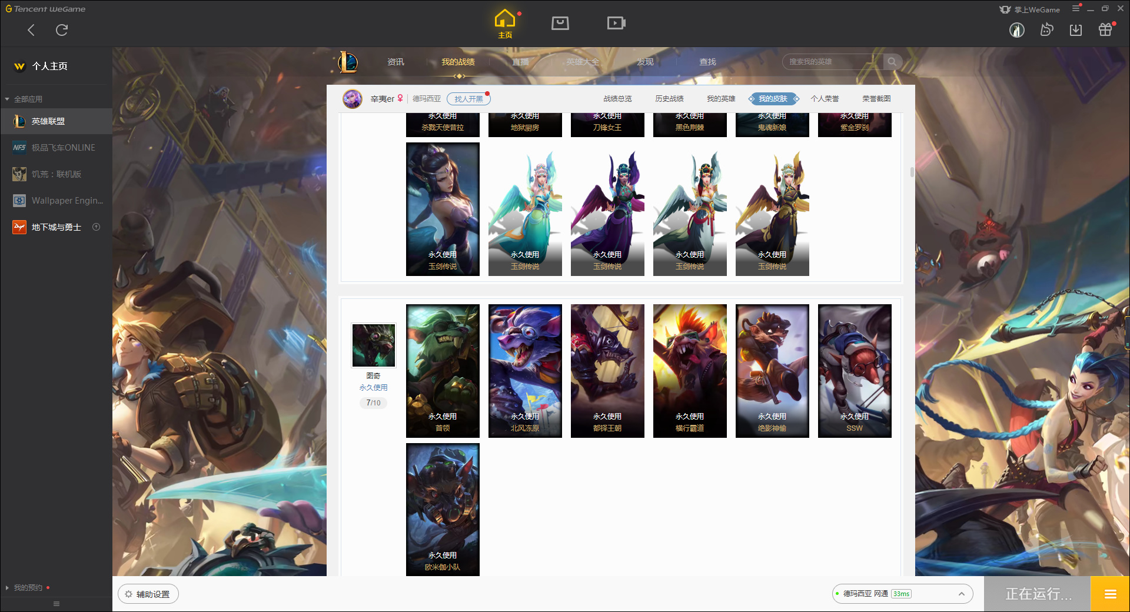Expand the 德玛西亚 网通 server dropdown
Viewport: 1130px width, 612px height.
click(x=902, y=594)
